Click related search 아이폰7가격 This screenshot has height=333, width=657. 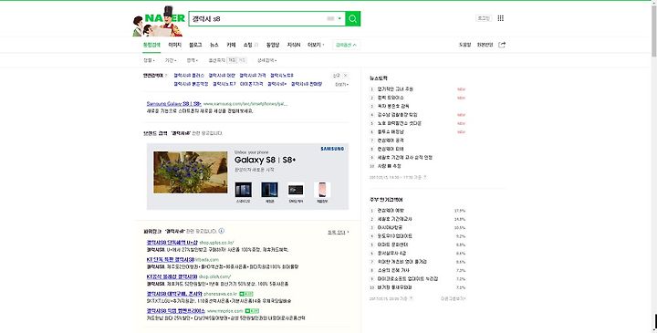[x=252, y=84]
